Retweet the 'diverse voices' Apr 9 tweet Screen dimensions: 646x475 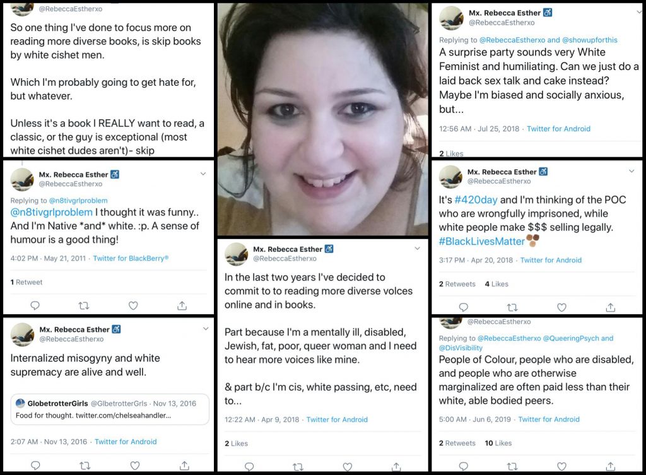pos(298,467)
